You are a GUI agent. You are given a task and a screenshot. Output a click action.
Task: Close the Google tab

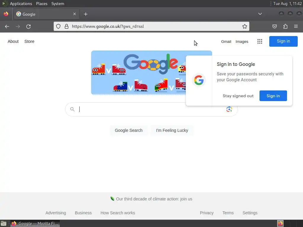coord(75,14)
